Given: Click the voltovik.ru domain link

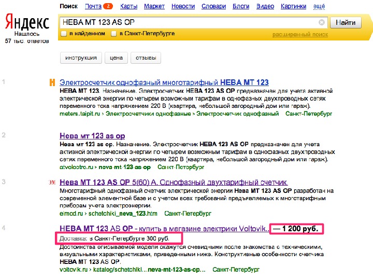Looking at the screenshot, I should coord(74,270).
